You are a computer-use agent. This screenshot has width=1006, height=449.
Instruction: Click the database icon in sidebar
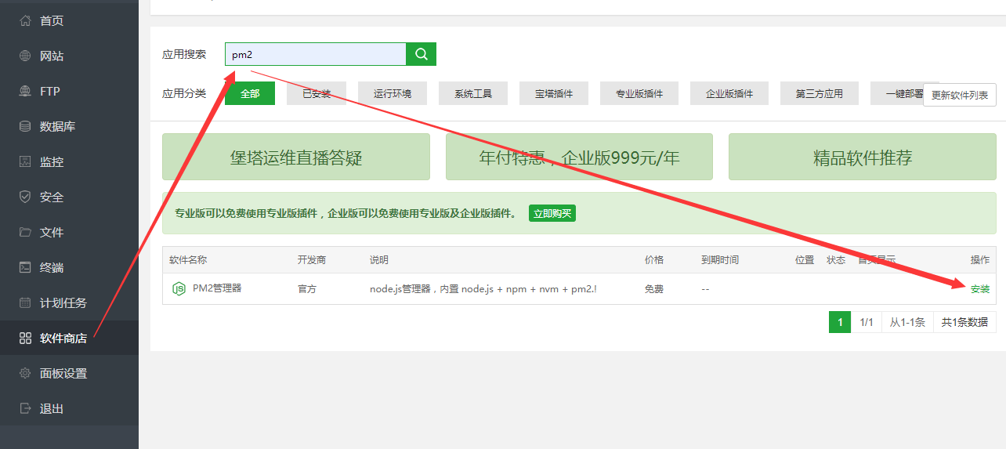point(25,126)
